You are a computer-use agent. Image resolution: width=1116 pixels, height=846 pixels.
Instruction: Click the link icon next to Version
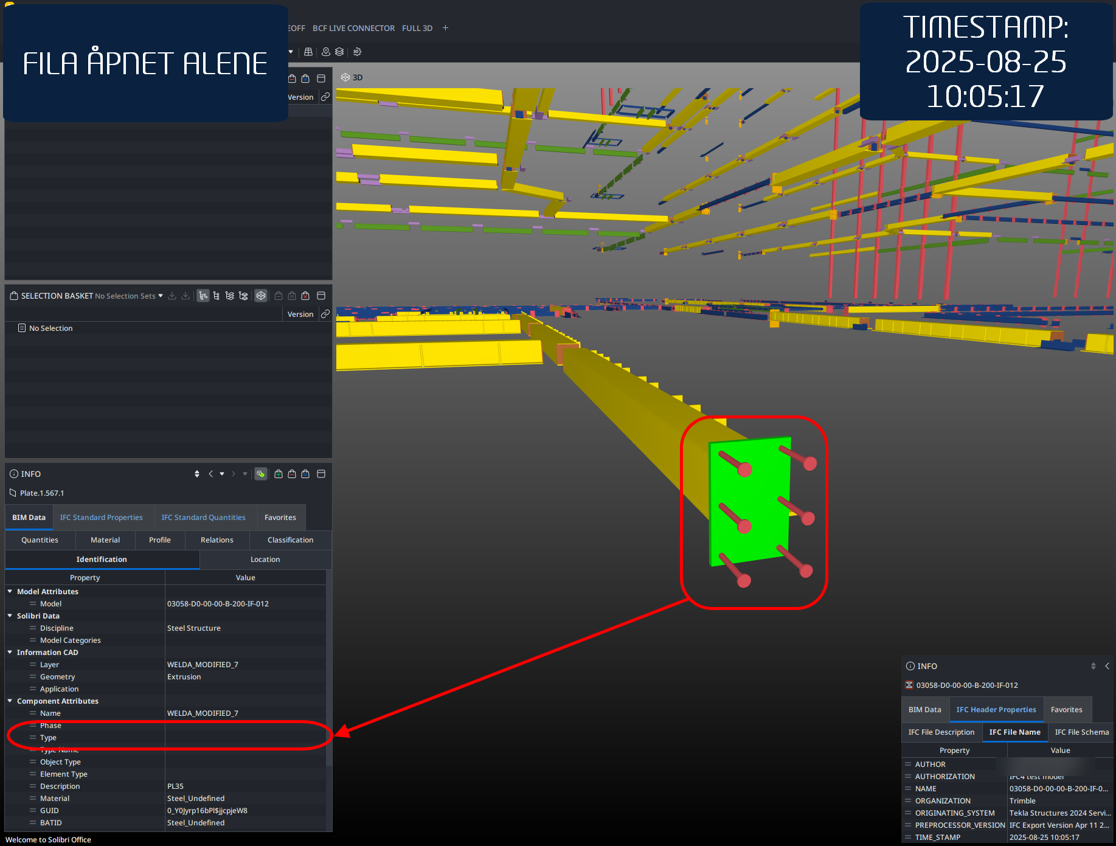coord(325,314)
